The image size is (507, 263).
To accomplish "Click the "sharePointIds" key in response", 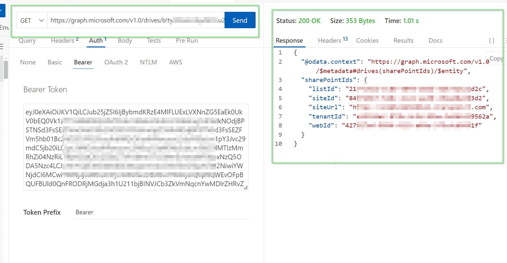I will click(329, 80).
